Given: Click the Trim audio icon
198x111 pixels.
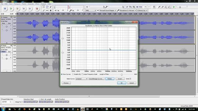Looking at the screenshot, I should pos(137,7).
